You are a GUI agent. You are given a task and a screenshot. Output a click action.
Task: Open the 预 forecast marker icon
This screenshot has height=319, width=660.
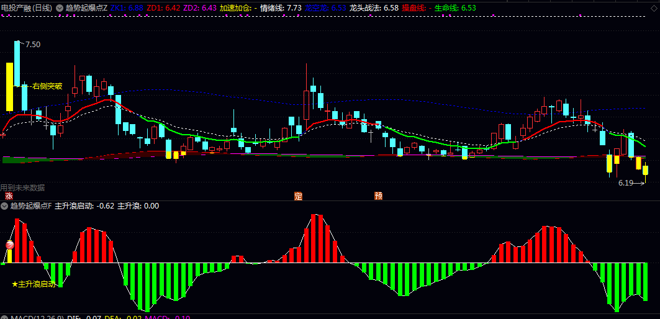coord(378,196)
